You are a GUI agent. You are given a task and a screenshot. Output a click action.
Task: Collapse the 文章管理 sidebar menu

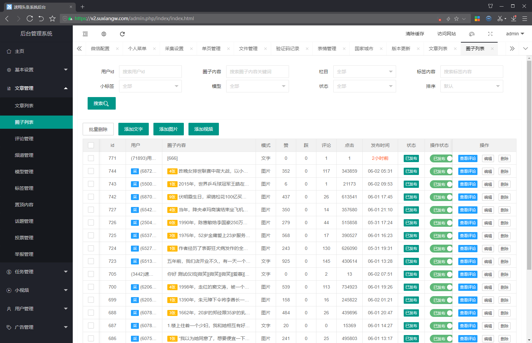[36, 88]
